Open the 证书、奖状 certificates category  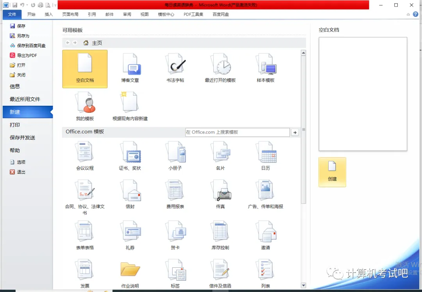pyautogui.click(x=130, y=156)
